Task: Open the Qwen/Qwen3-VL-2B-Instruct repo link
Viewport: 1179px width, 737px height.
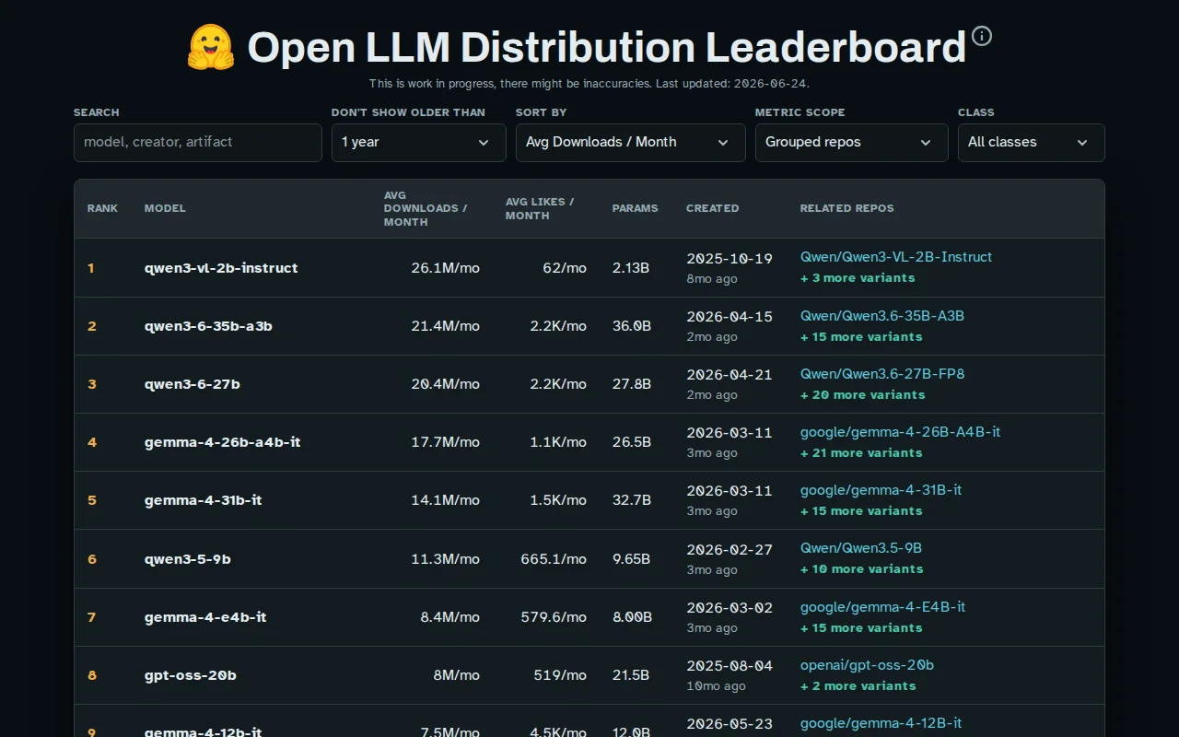Action: click(x=896, y=257)
